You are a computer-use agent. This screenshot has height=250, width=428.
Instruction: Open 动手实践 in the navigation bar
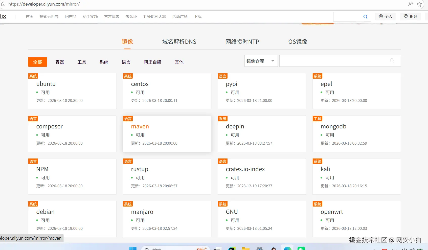90,17
